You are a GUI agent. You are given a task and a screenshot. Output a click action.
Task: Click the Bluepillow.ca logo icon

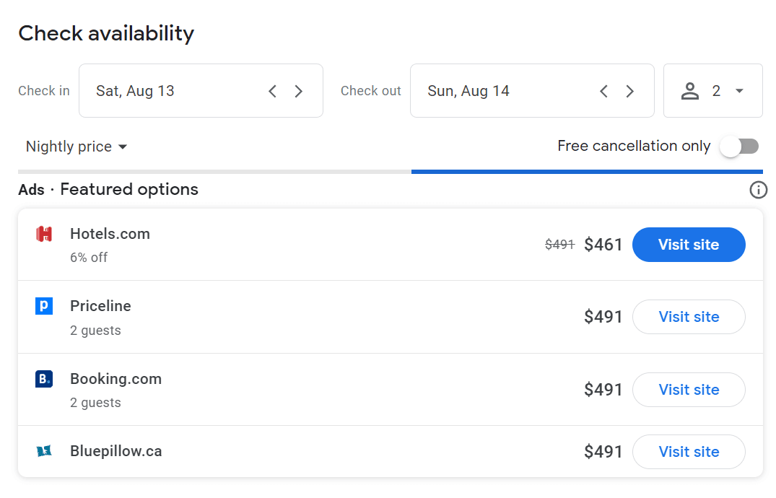tap(44, 451)
